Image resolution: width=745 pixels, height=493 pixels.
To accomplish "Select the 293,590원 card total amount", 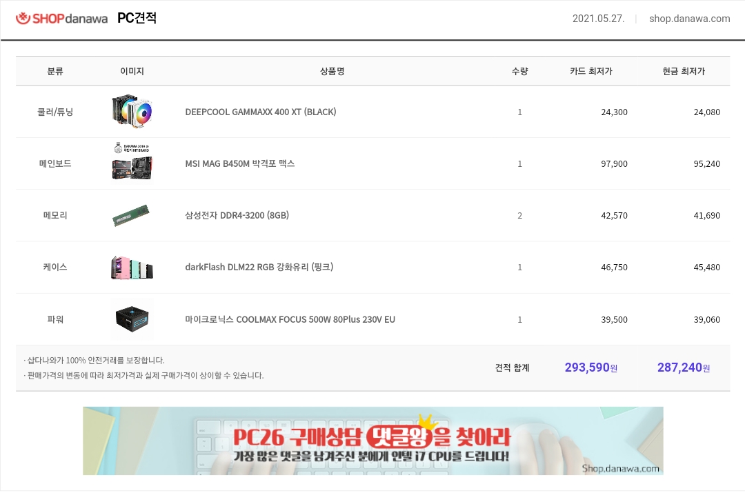I will point(591,368).
